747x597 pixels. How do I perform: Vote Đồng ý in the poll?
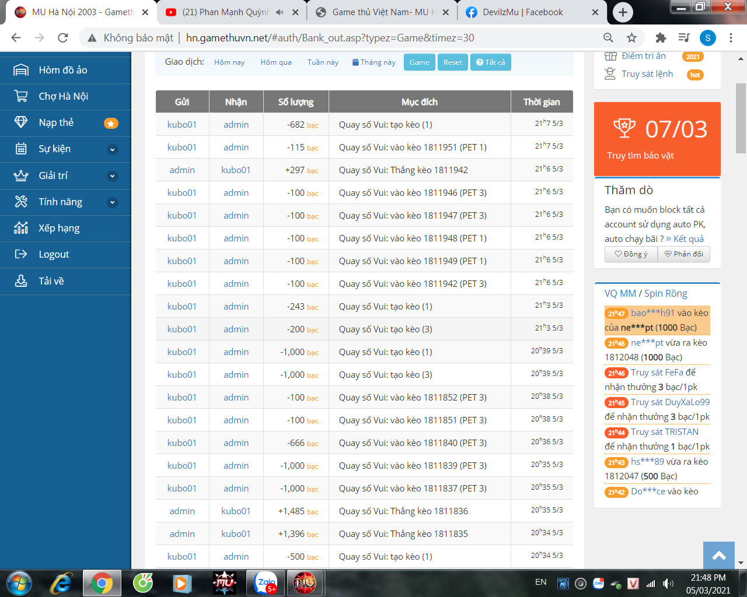(x=631, y=254)
